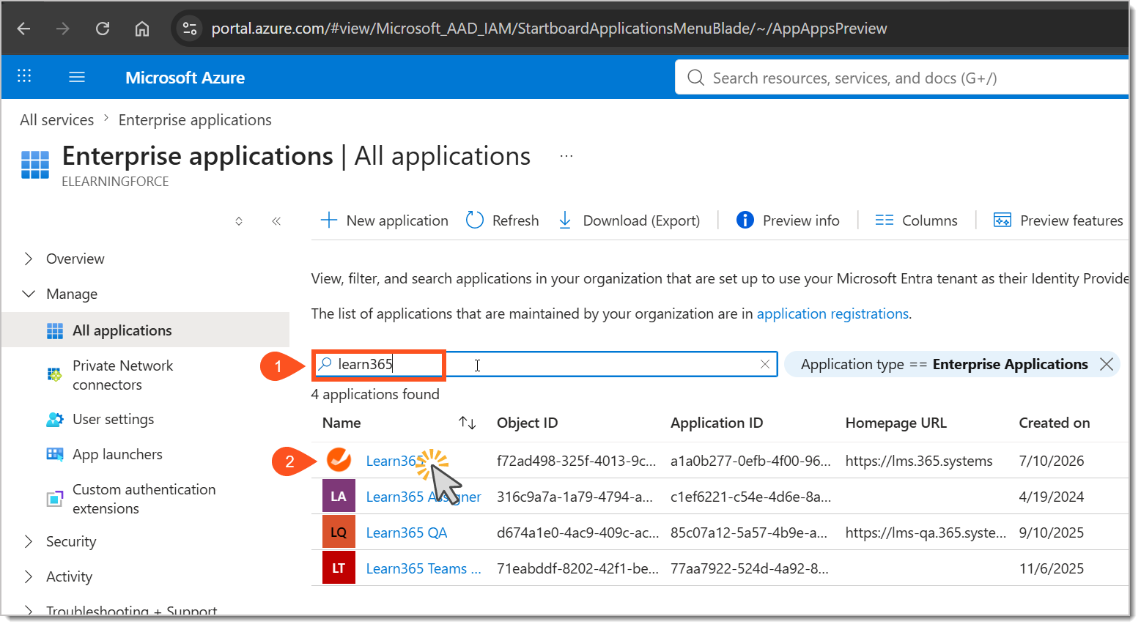Select the https://lms.365.systems homepage URL cell
1141x627 pixels.
click(919, 461)
